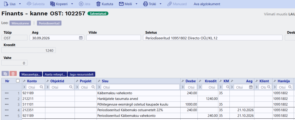Viewport: 295px width, 120px height.
Task: Click the copy rows icon above the table
Action: point(5,74)
